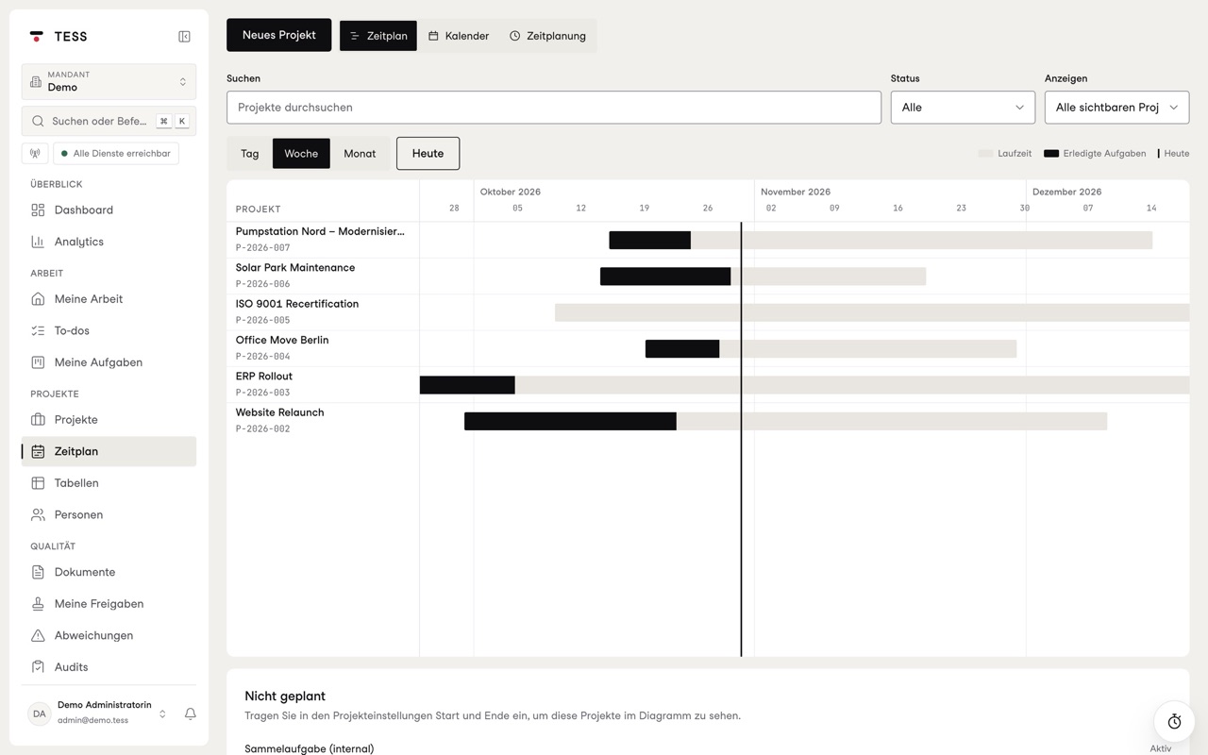Click the Meine Freigaben stamp icon
Image resolution: width=1208 pixels, height=755 pixels.
click(38, 604)
